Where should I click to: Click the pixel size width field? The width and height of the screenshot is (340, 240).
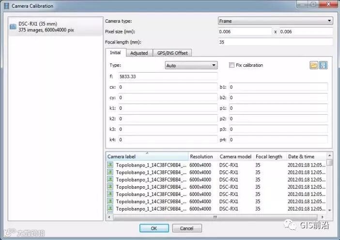coord(245,31)
